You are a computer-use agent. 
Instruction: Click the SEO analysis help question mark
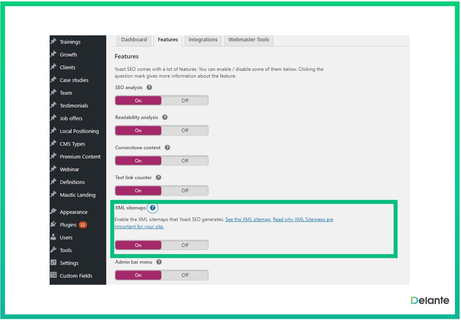(149, 87)
